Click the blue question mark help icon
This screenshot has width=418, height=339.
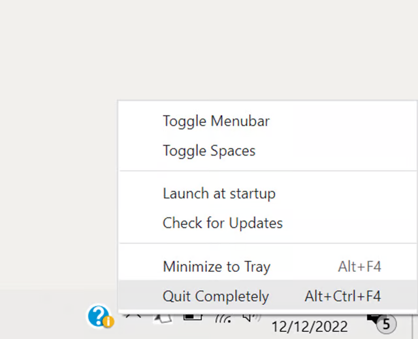click(x=98, y=315)
